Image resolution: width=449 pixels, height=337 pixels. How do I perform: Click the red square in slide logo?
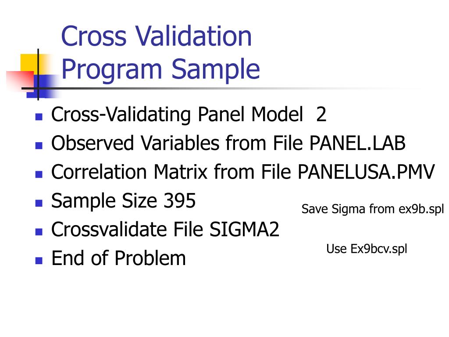[19, 81]
